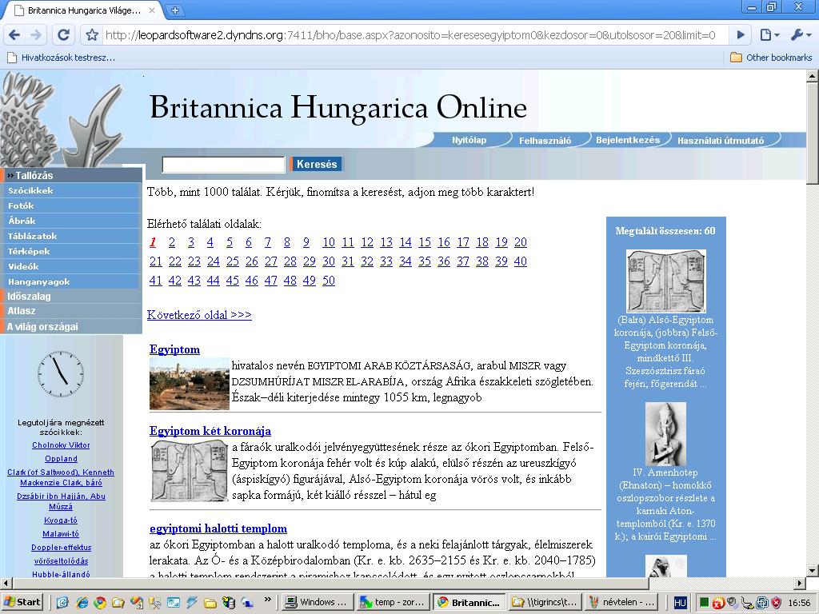Select Ábrák in the sidebar
This screenshot has width=819, height=614.
point(71,221)
